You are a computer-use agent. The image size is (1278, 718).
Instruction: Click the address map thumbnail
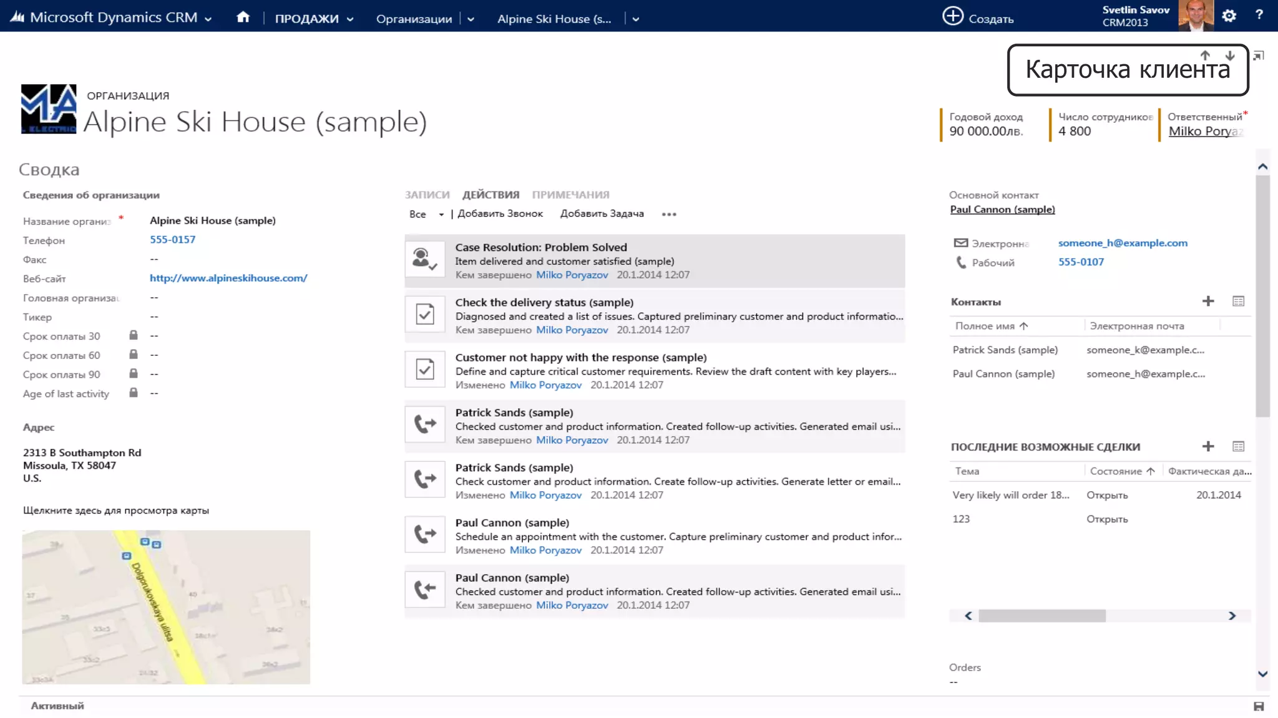pos(166,606)
